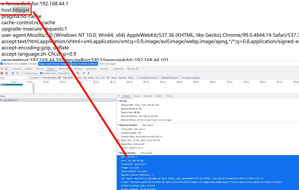Open the Initiator tab in details pane
Image resolution: width=299 pixels, height=190 pixels.
pyautogui.click(x=159, y=96)
